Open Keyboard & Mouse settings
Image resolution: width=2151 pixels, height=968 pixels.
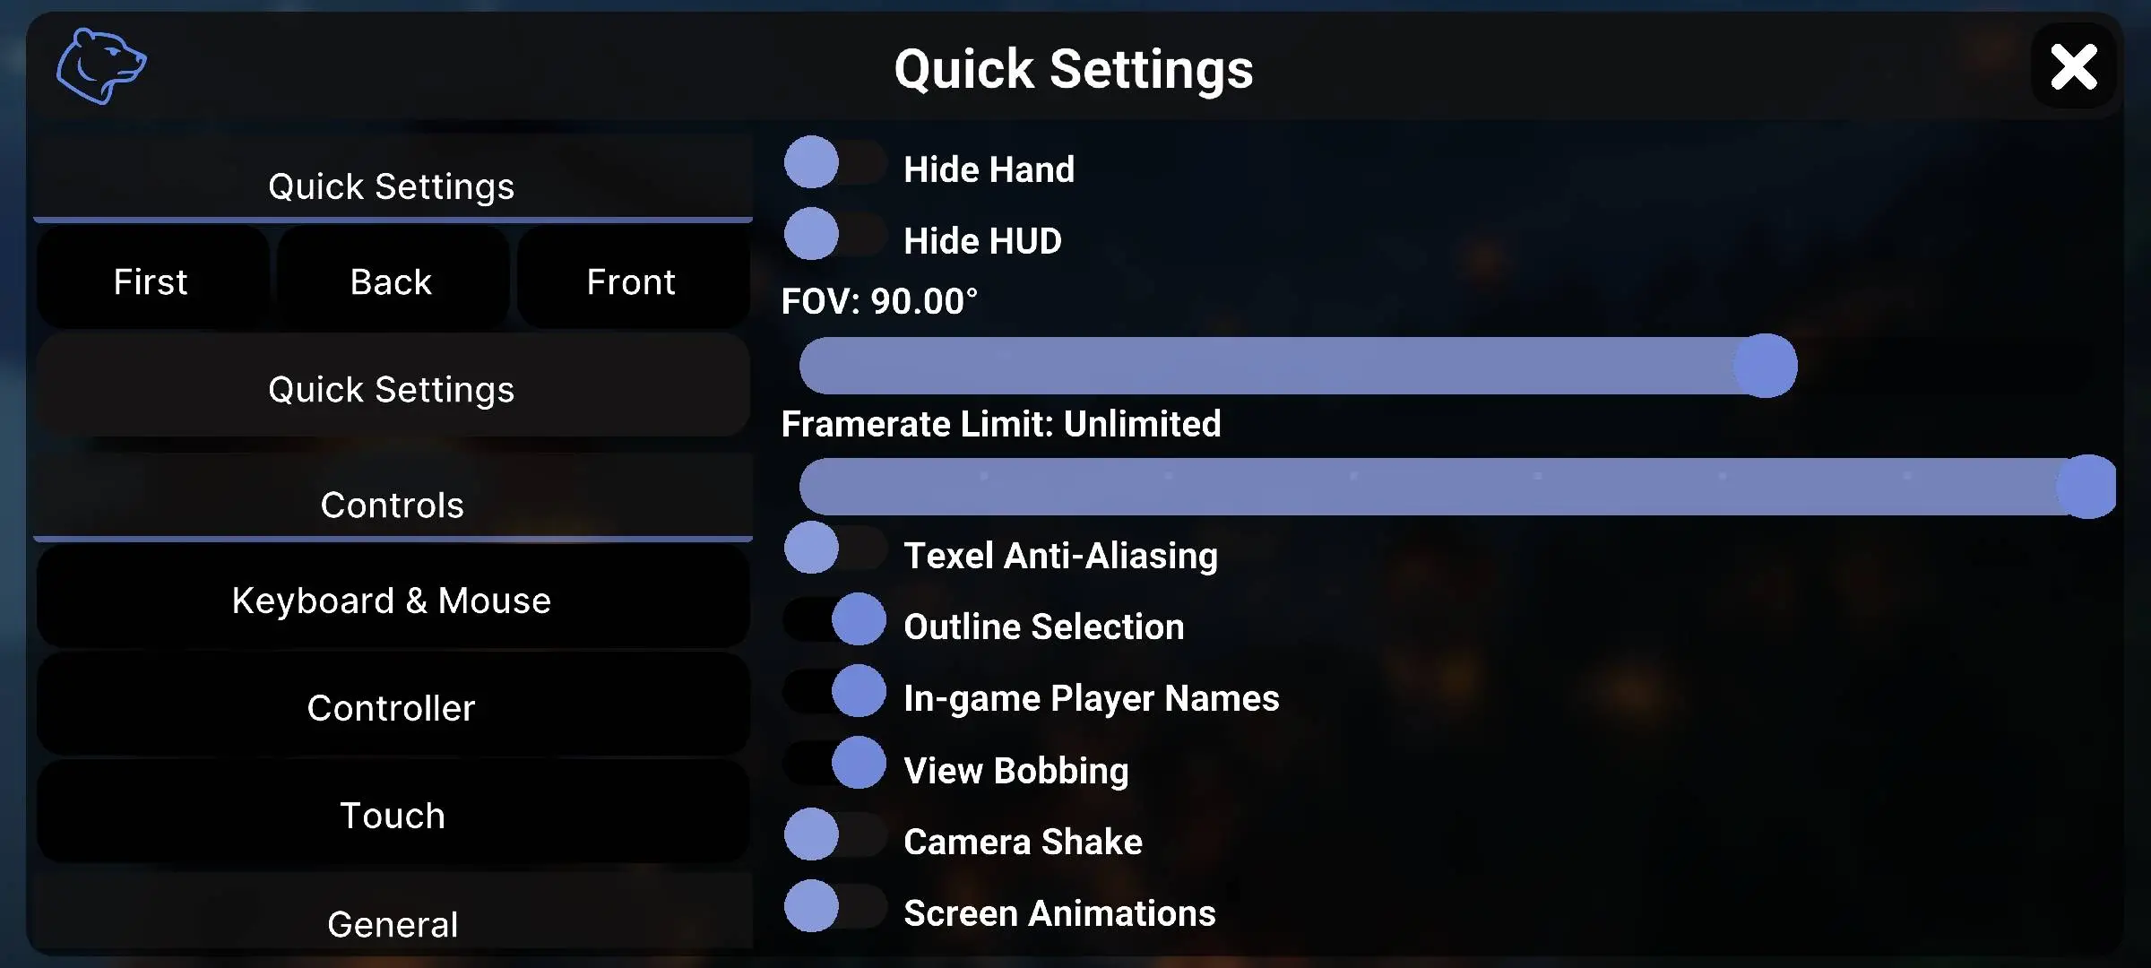click(392, 601)
